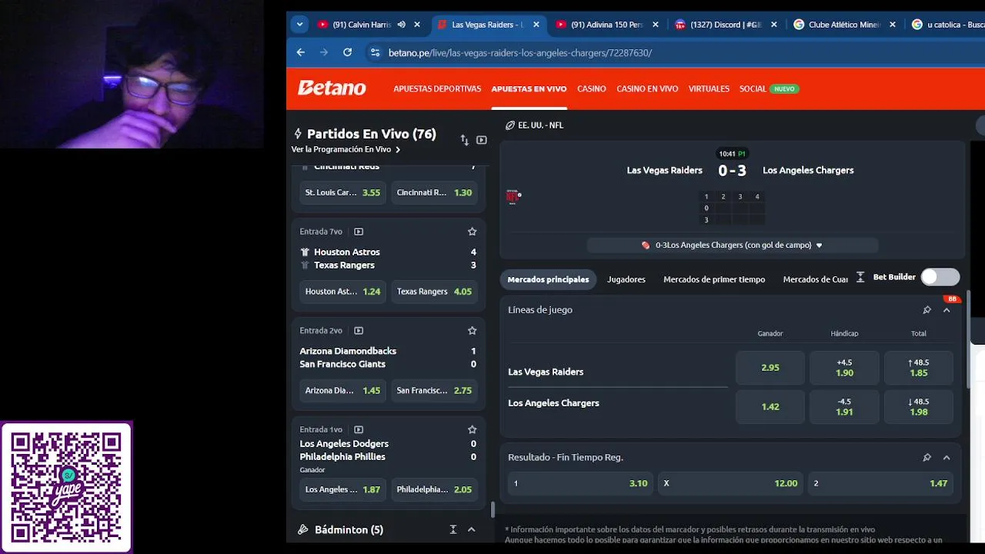Open Virtuales menu item
985x554 pixels.
tap(709, 88)
